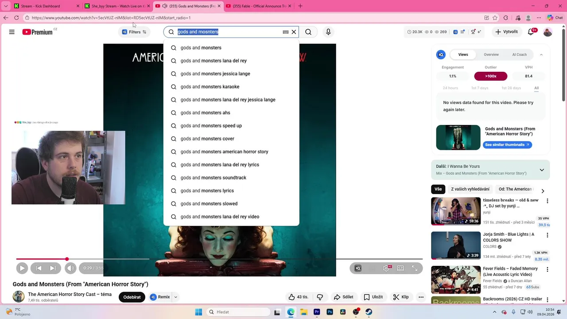This screenshot has height=319, width=567.
Task: Open the YouTube hamburger guide menu
Action: [x=12, y=32]
